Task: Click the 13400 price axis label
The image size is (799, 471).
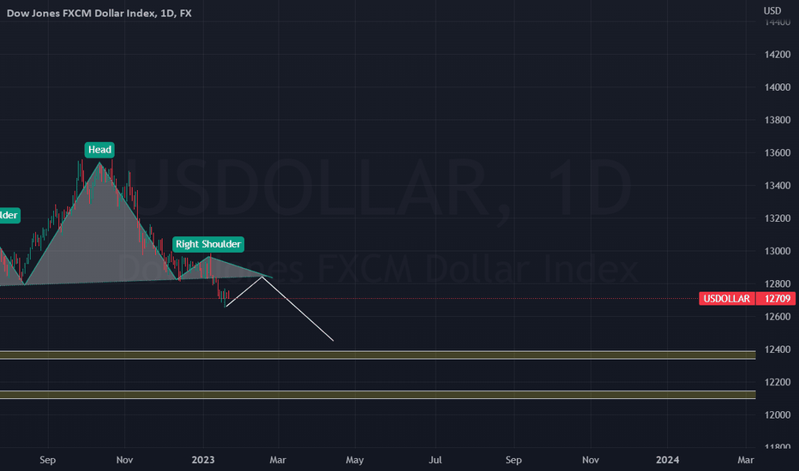Action: [777, 185]
